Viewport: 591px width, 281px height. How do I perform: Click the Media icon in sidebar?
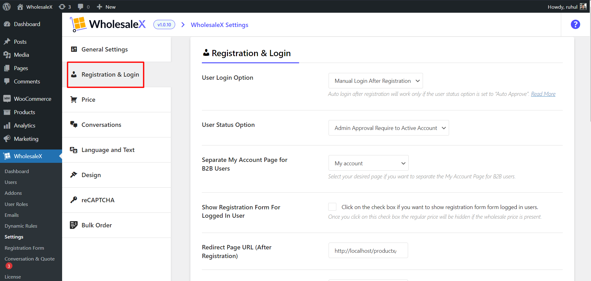pos(7,55)
